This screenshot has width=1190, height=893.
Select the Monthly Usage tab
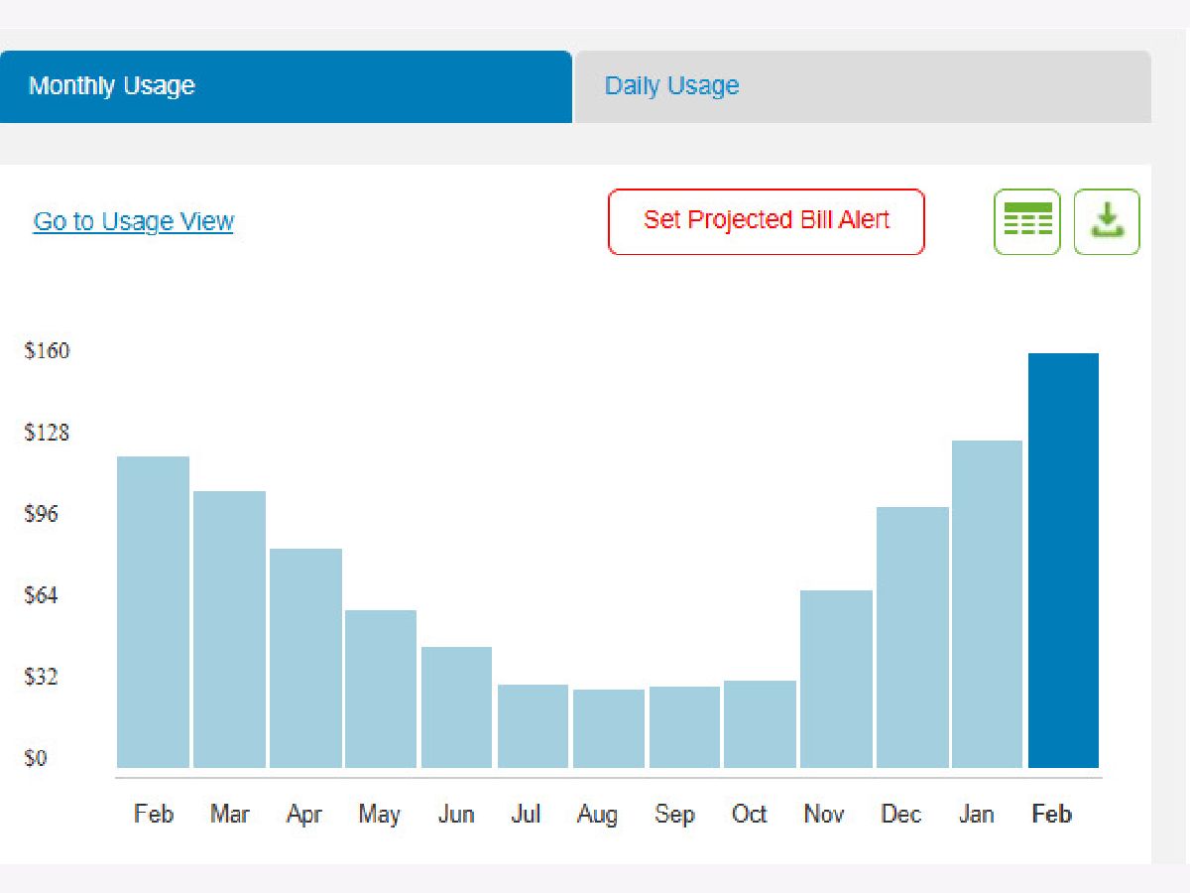click(x=286, y=86)
